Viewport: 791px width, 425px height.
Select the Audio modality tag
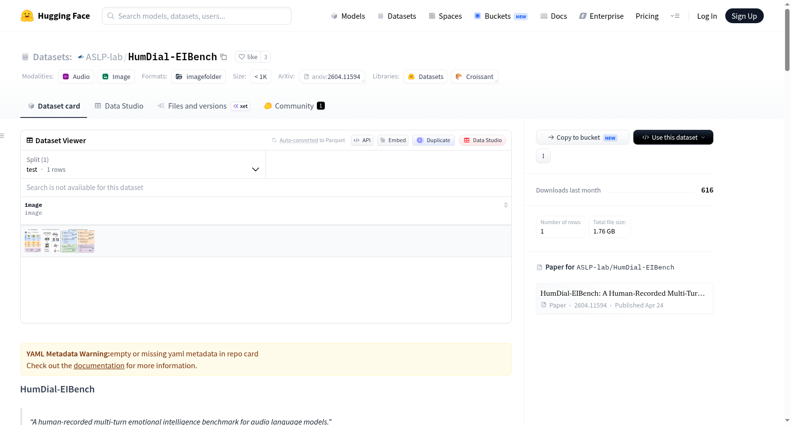click(x=76, y=77)
